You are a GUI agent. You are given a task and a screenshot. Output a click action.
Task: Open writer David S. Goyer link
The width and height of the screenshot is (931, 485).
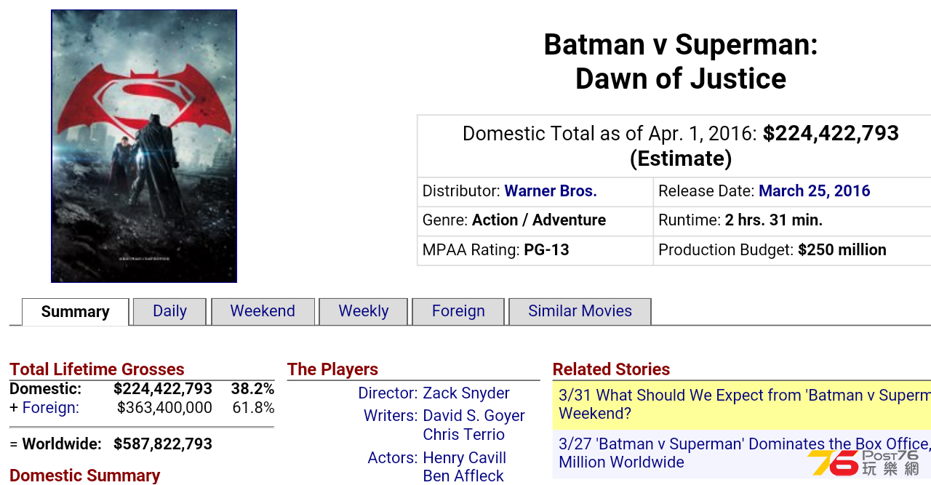pyautogui.click(x=474, y=416)
